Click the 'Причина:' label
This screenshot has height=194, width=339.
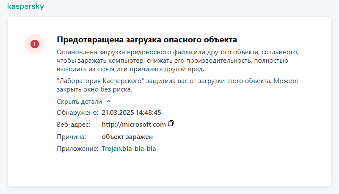(x=72, y=137)
